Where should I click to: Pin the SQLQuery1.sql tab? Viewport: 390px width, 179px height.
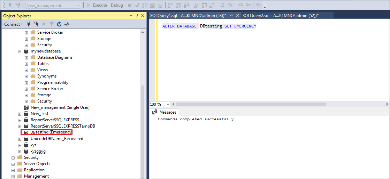pyautogui.click(x=231, y=15)
